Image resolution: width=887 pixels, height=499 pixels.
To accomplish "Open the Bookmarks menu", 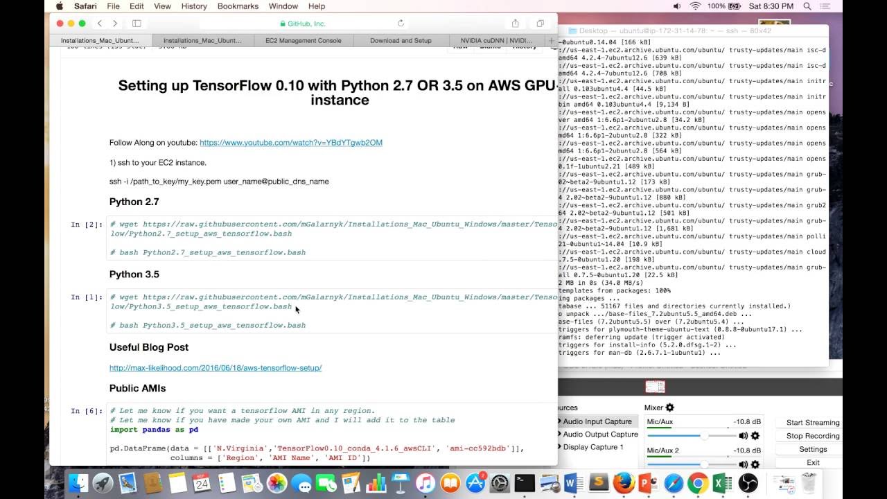I will coord(238,6).
